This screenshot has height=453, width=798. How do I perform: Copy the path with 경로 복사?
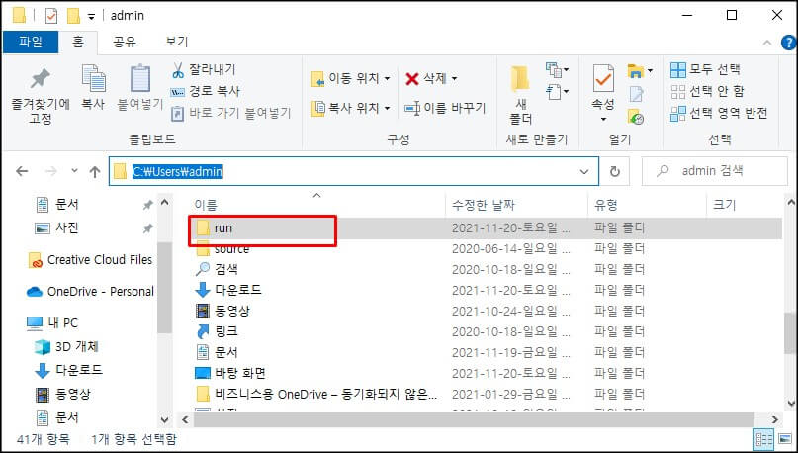205,91
